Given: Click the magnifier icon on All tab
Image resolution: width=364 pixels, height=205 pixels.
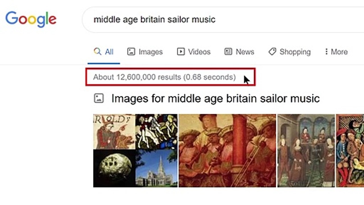Looking at the screenshot, I should click(x=98, y=52).
